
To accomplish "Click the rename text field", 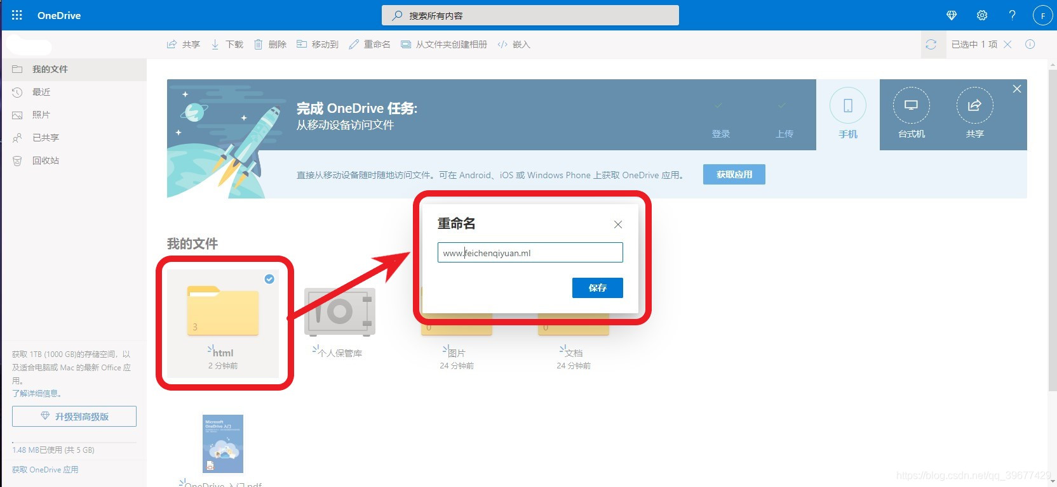I will tap(530, 252).
